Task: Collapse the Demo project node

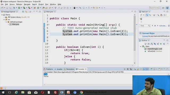Action: [x=2, y=15]
